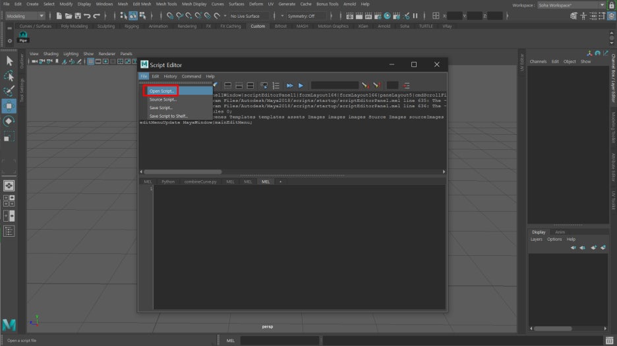Toggle Show Line Numbers in Script Editor
617x346 pixels.
(x=276, y=86)
